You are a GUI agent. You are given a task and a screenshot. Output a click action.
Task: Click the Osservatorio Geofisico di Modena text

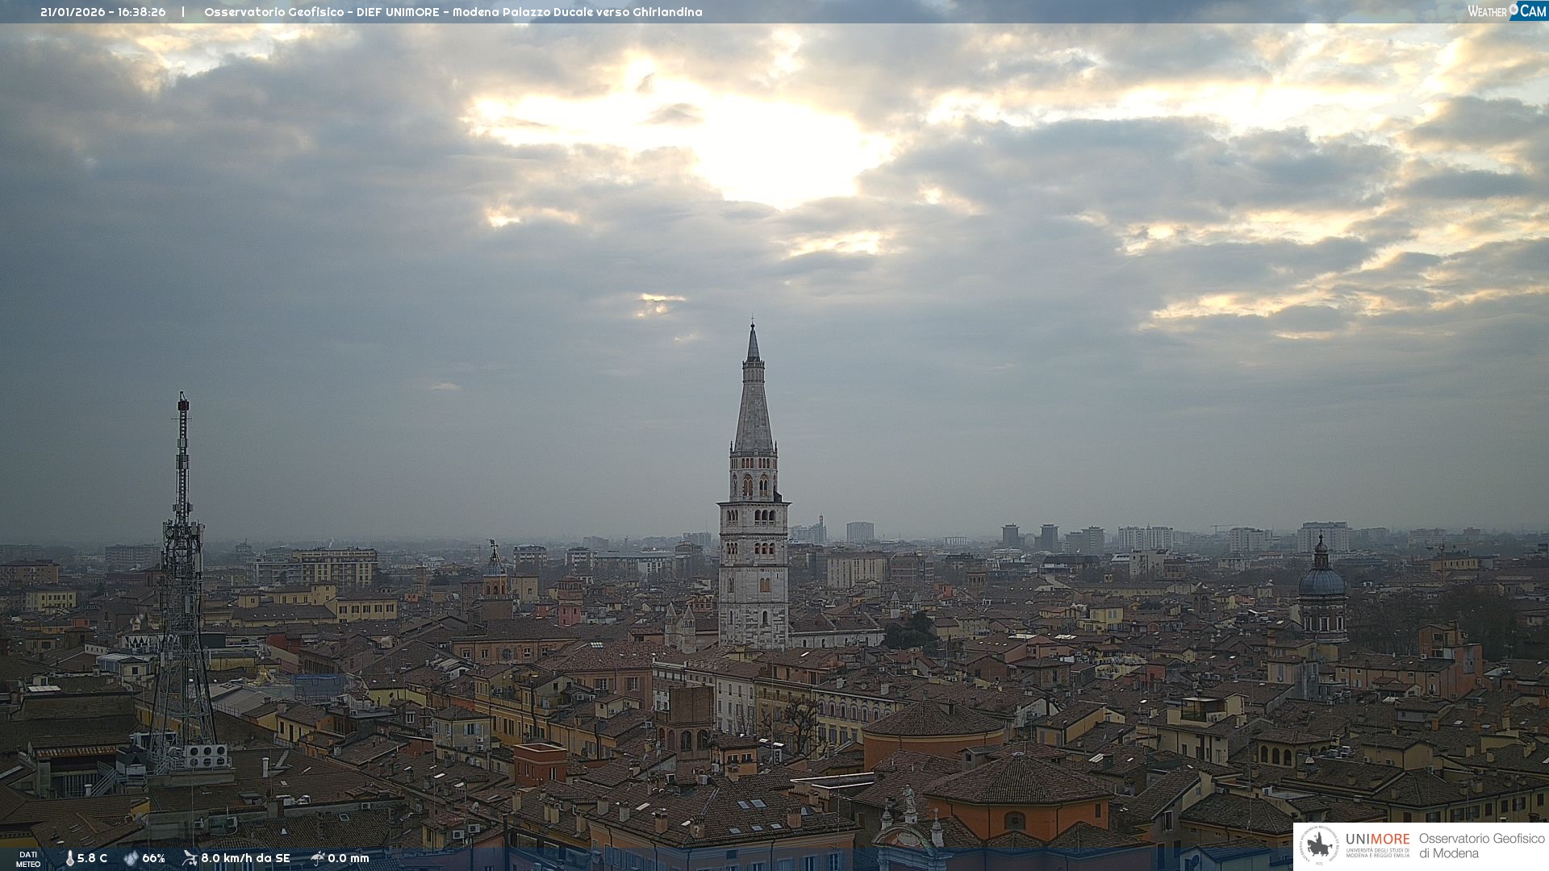tap(1481, 846)
